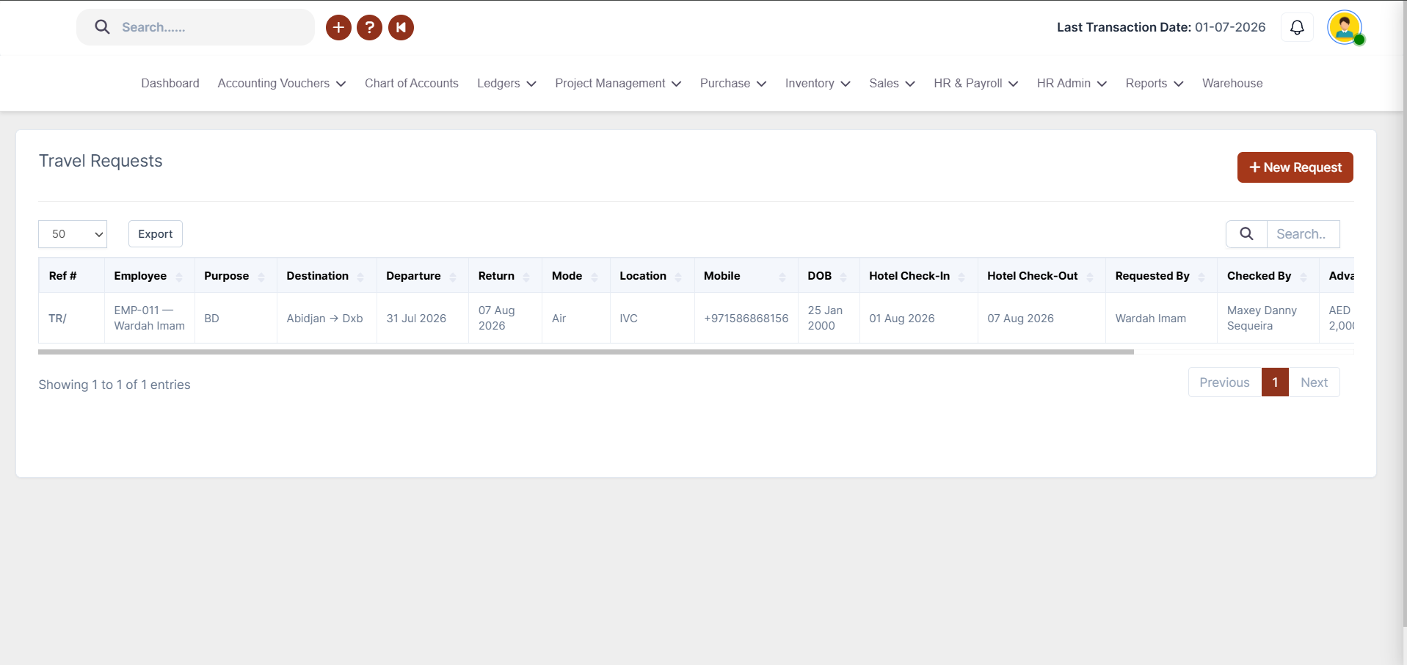Expand the Reports dropdown menu

coord(1155,84)
